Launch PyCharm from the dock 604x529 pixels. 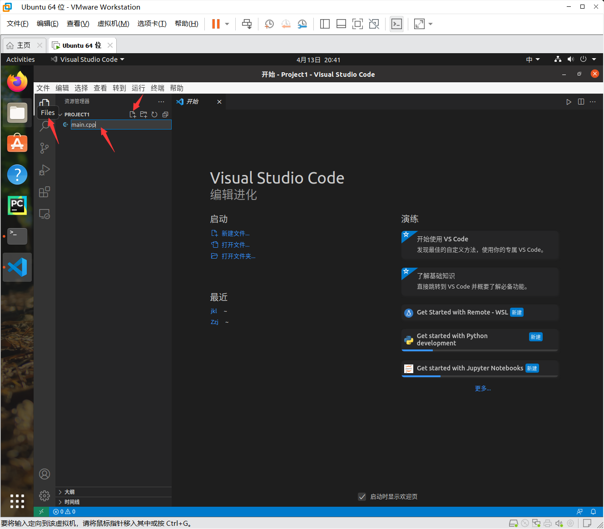[17, 205]
